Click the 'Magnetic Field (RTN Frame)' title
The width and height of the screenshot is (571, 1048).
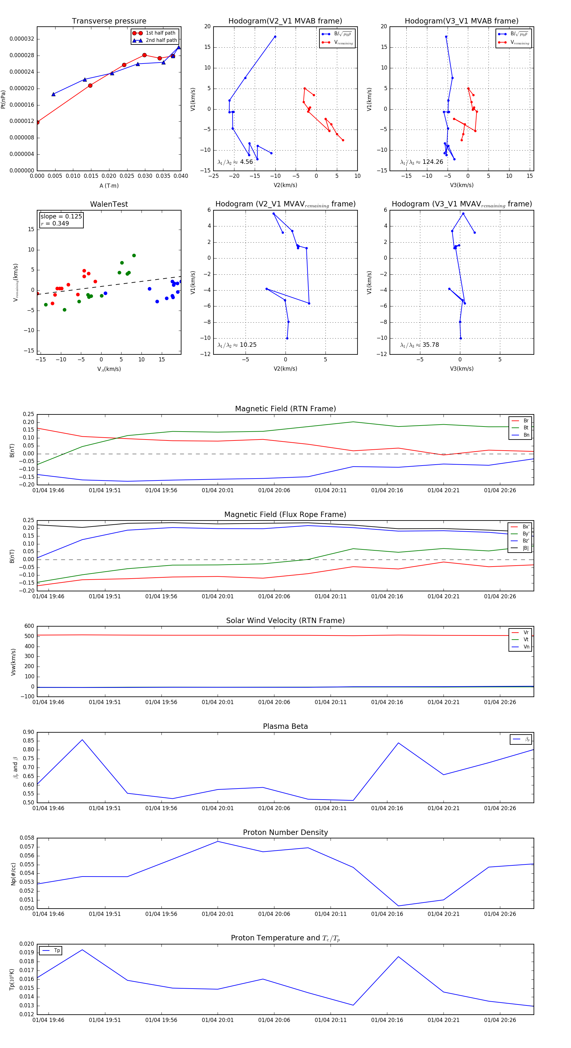285,409
